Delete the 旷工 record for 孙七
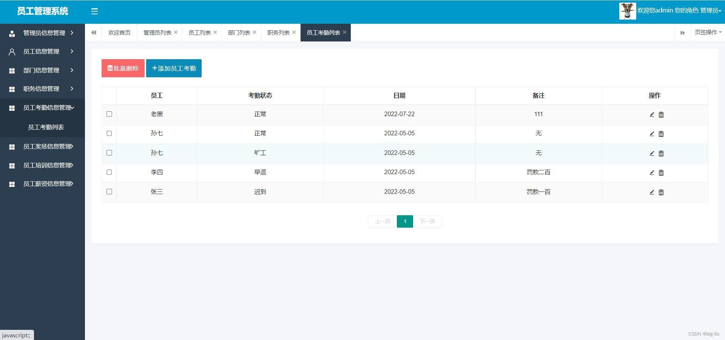Screen dimensions: 725x340 (661, 153)
